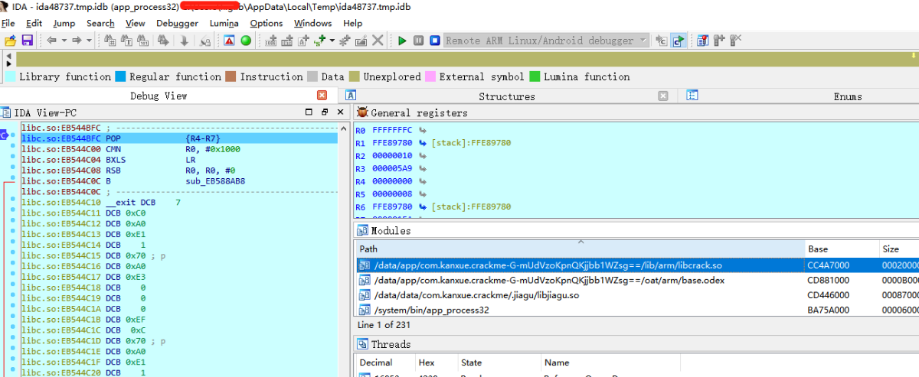
Task: Sort modules by the Base column header
Action: coord(841,249)
